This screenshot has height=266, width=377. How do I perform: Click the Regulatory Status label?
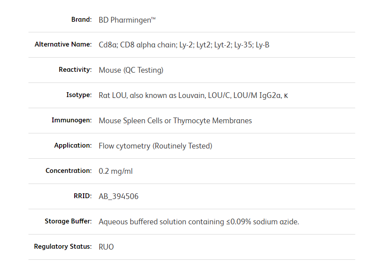(63, 246)
